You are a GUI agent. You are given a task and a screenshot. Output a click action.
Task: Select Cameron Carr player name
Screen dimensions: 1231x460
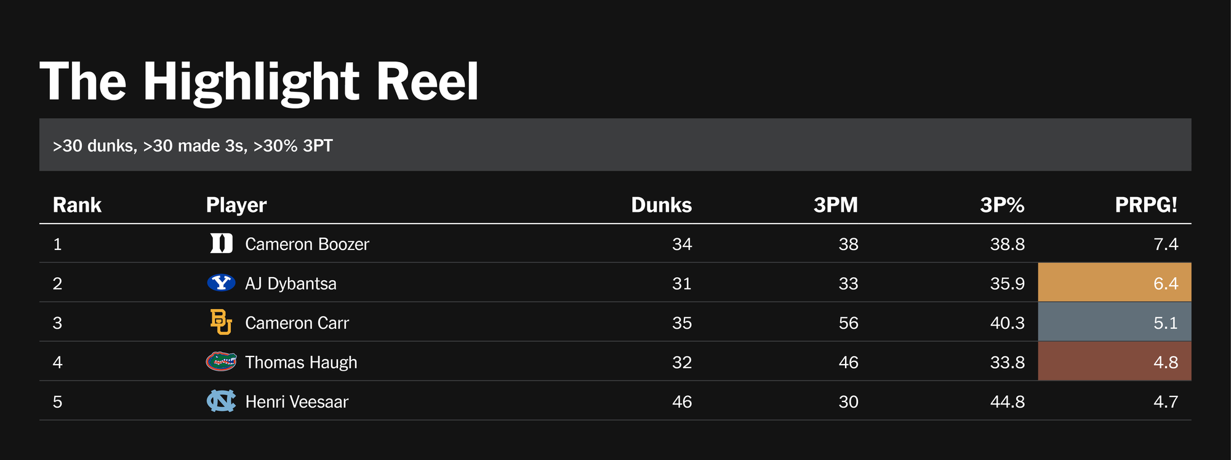point(297,323)
